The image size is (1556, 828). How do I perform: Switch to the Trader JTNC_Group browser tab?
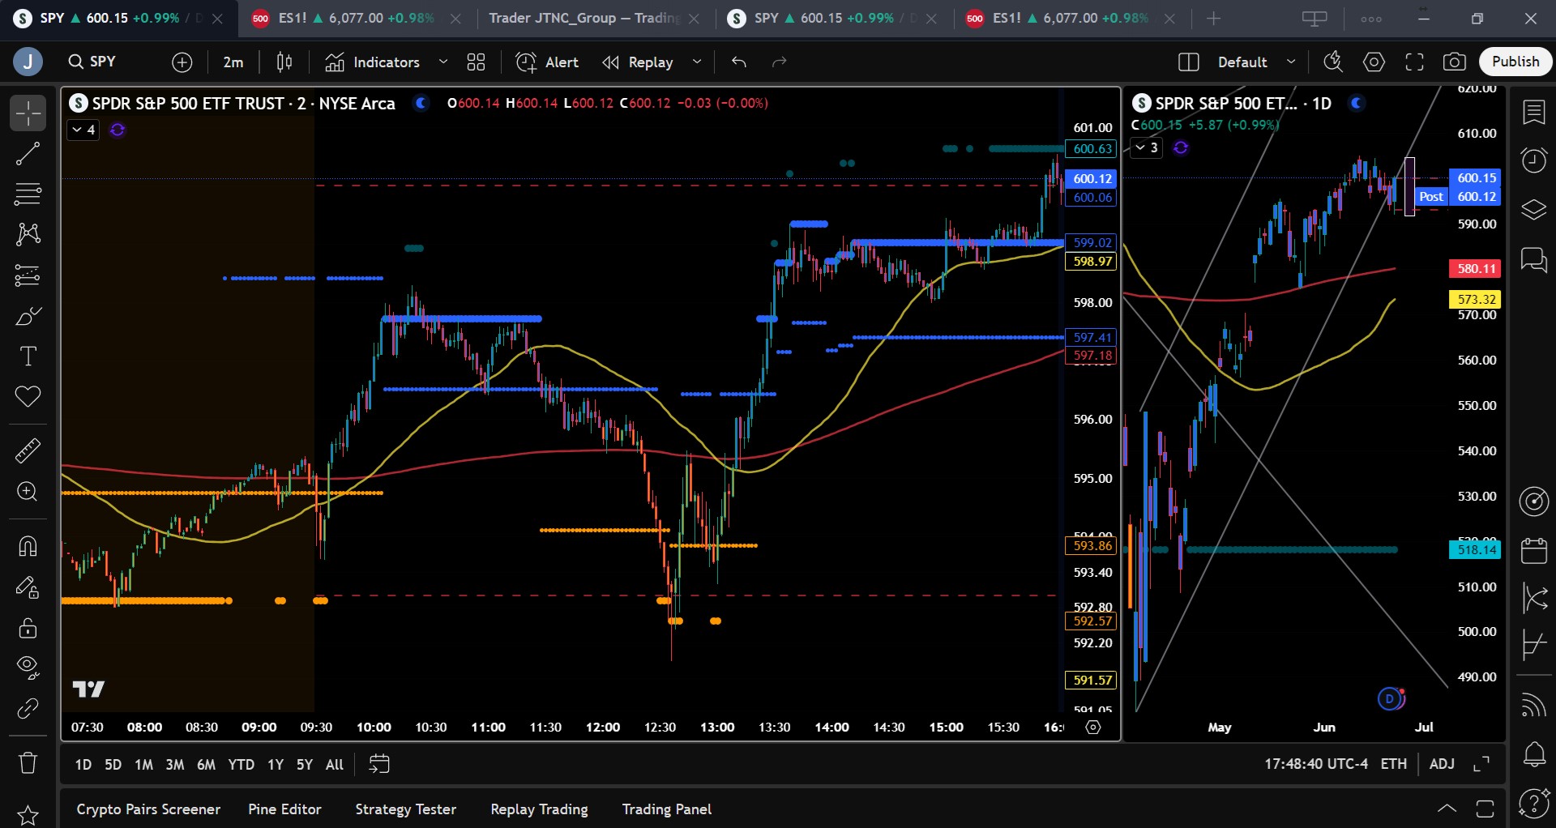pyautogui.click(x=583, y=18)
